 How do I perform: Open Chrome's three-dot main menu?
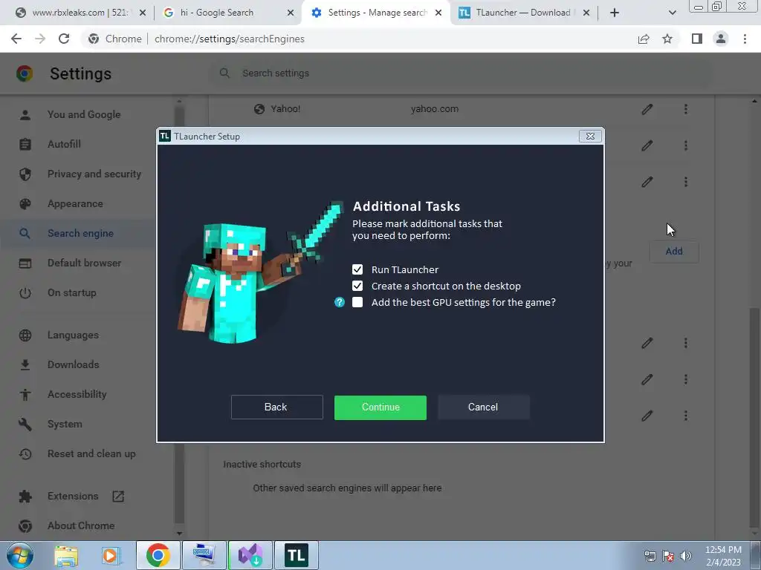[x=745, y=39]
